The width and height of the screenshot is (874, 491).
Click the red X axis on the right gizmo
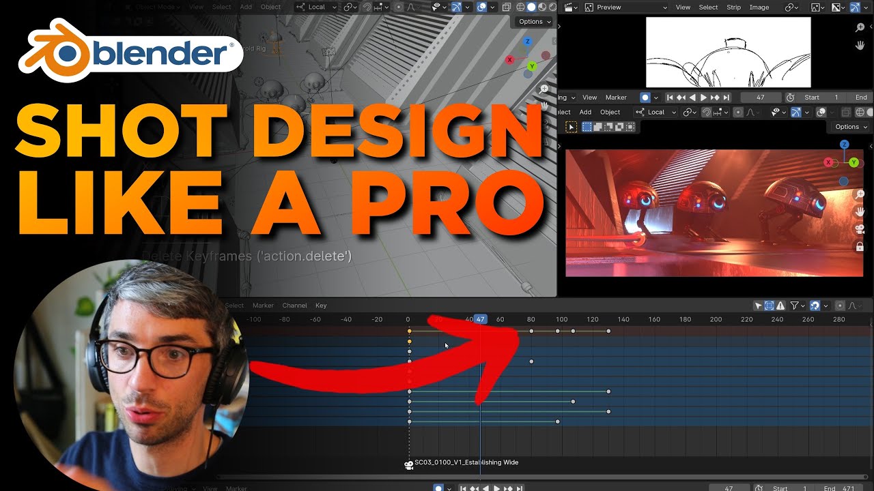(x=829, y=162)
